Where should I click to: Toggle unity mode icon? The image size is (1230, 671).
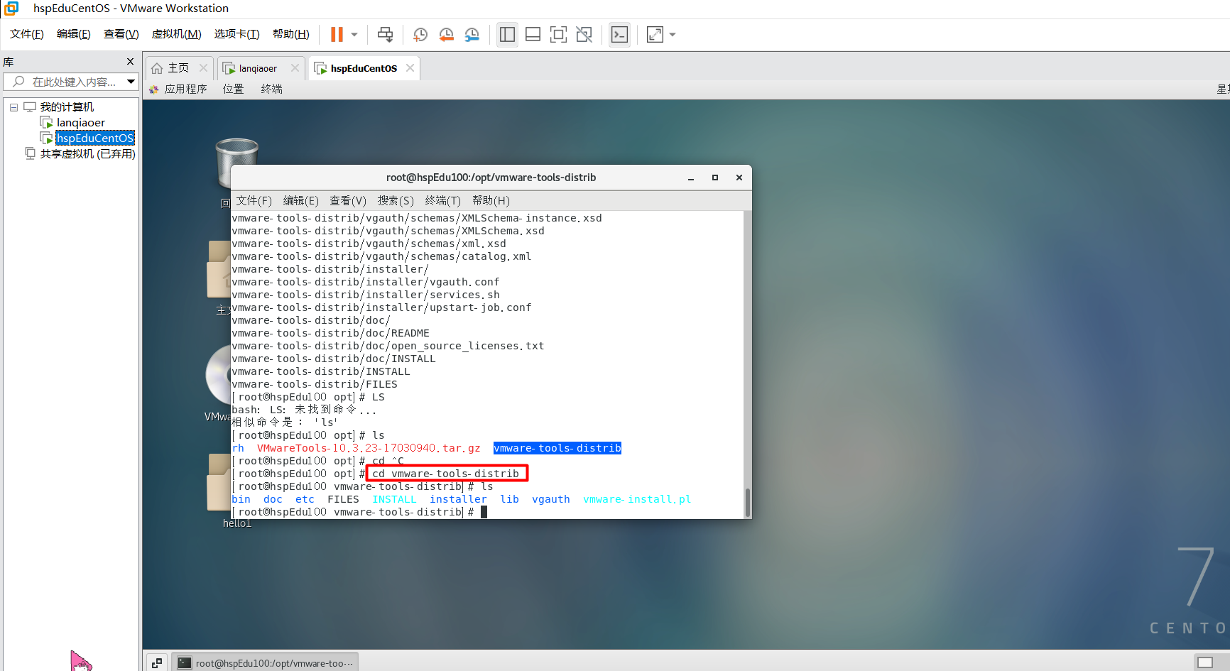click(584, 34)
